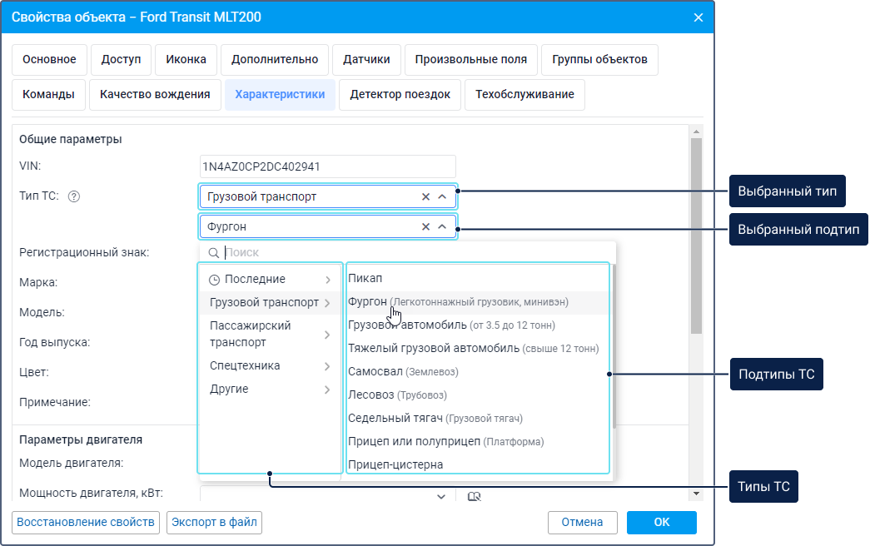Click the book icon beside Мощность двигателя
Screen dimensions: 870x546
(474, 497)
